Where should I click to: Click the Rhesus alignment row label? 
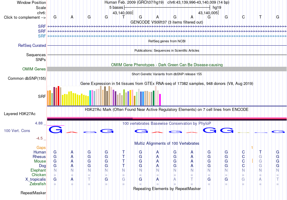click(39, 157)
